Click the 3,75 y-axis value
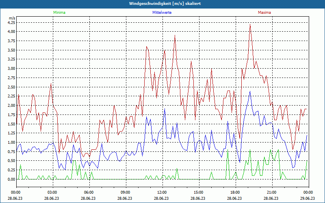325x203 pixels. point(11,41)
